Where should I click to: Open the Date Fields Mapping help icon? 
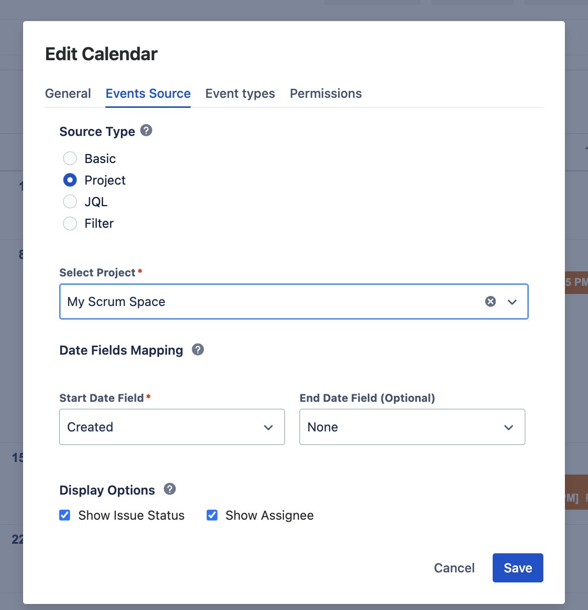(198, 350)
